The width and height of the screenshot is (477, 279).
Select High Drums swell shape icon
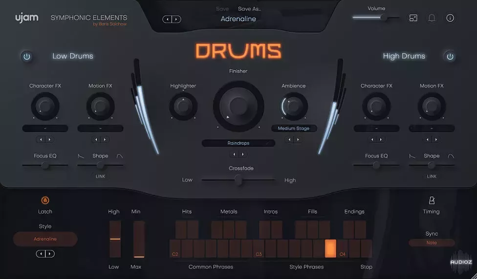pyautogui.click(x=451, y=156)
